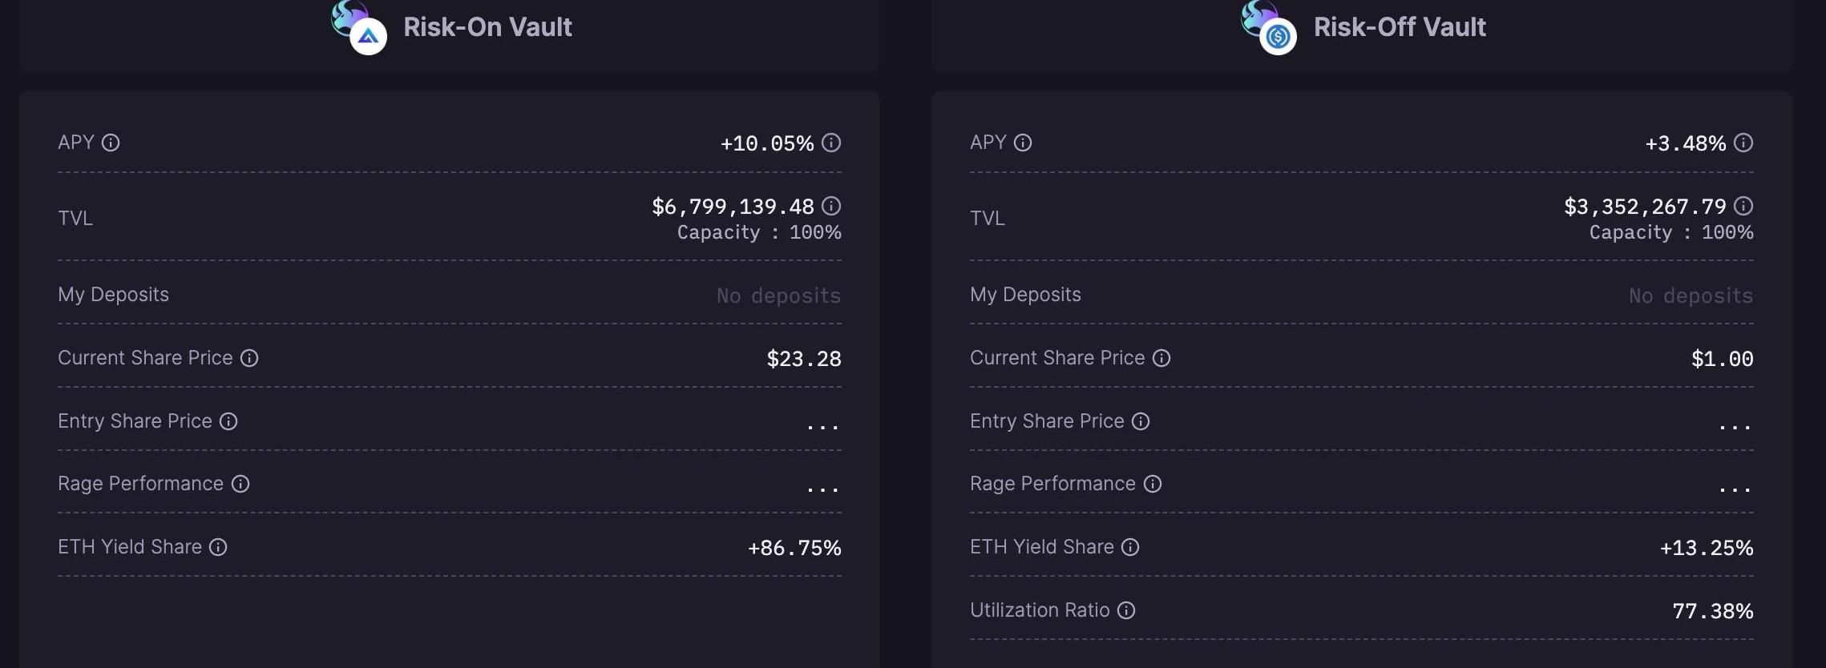Click info icon next to Risk-Off APY label
Viewport: 1826px width, 668px height.
tap(1023, 143)
